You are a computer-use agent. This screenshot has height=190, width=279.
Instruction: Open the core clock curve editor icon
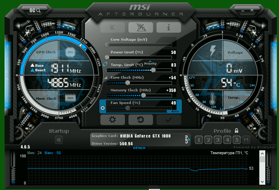pos(106,78)
